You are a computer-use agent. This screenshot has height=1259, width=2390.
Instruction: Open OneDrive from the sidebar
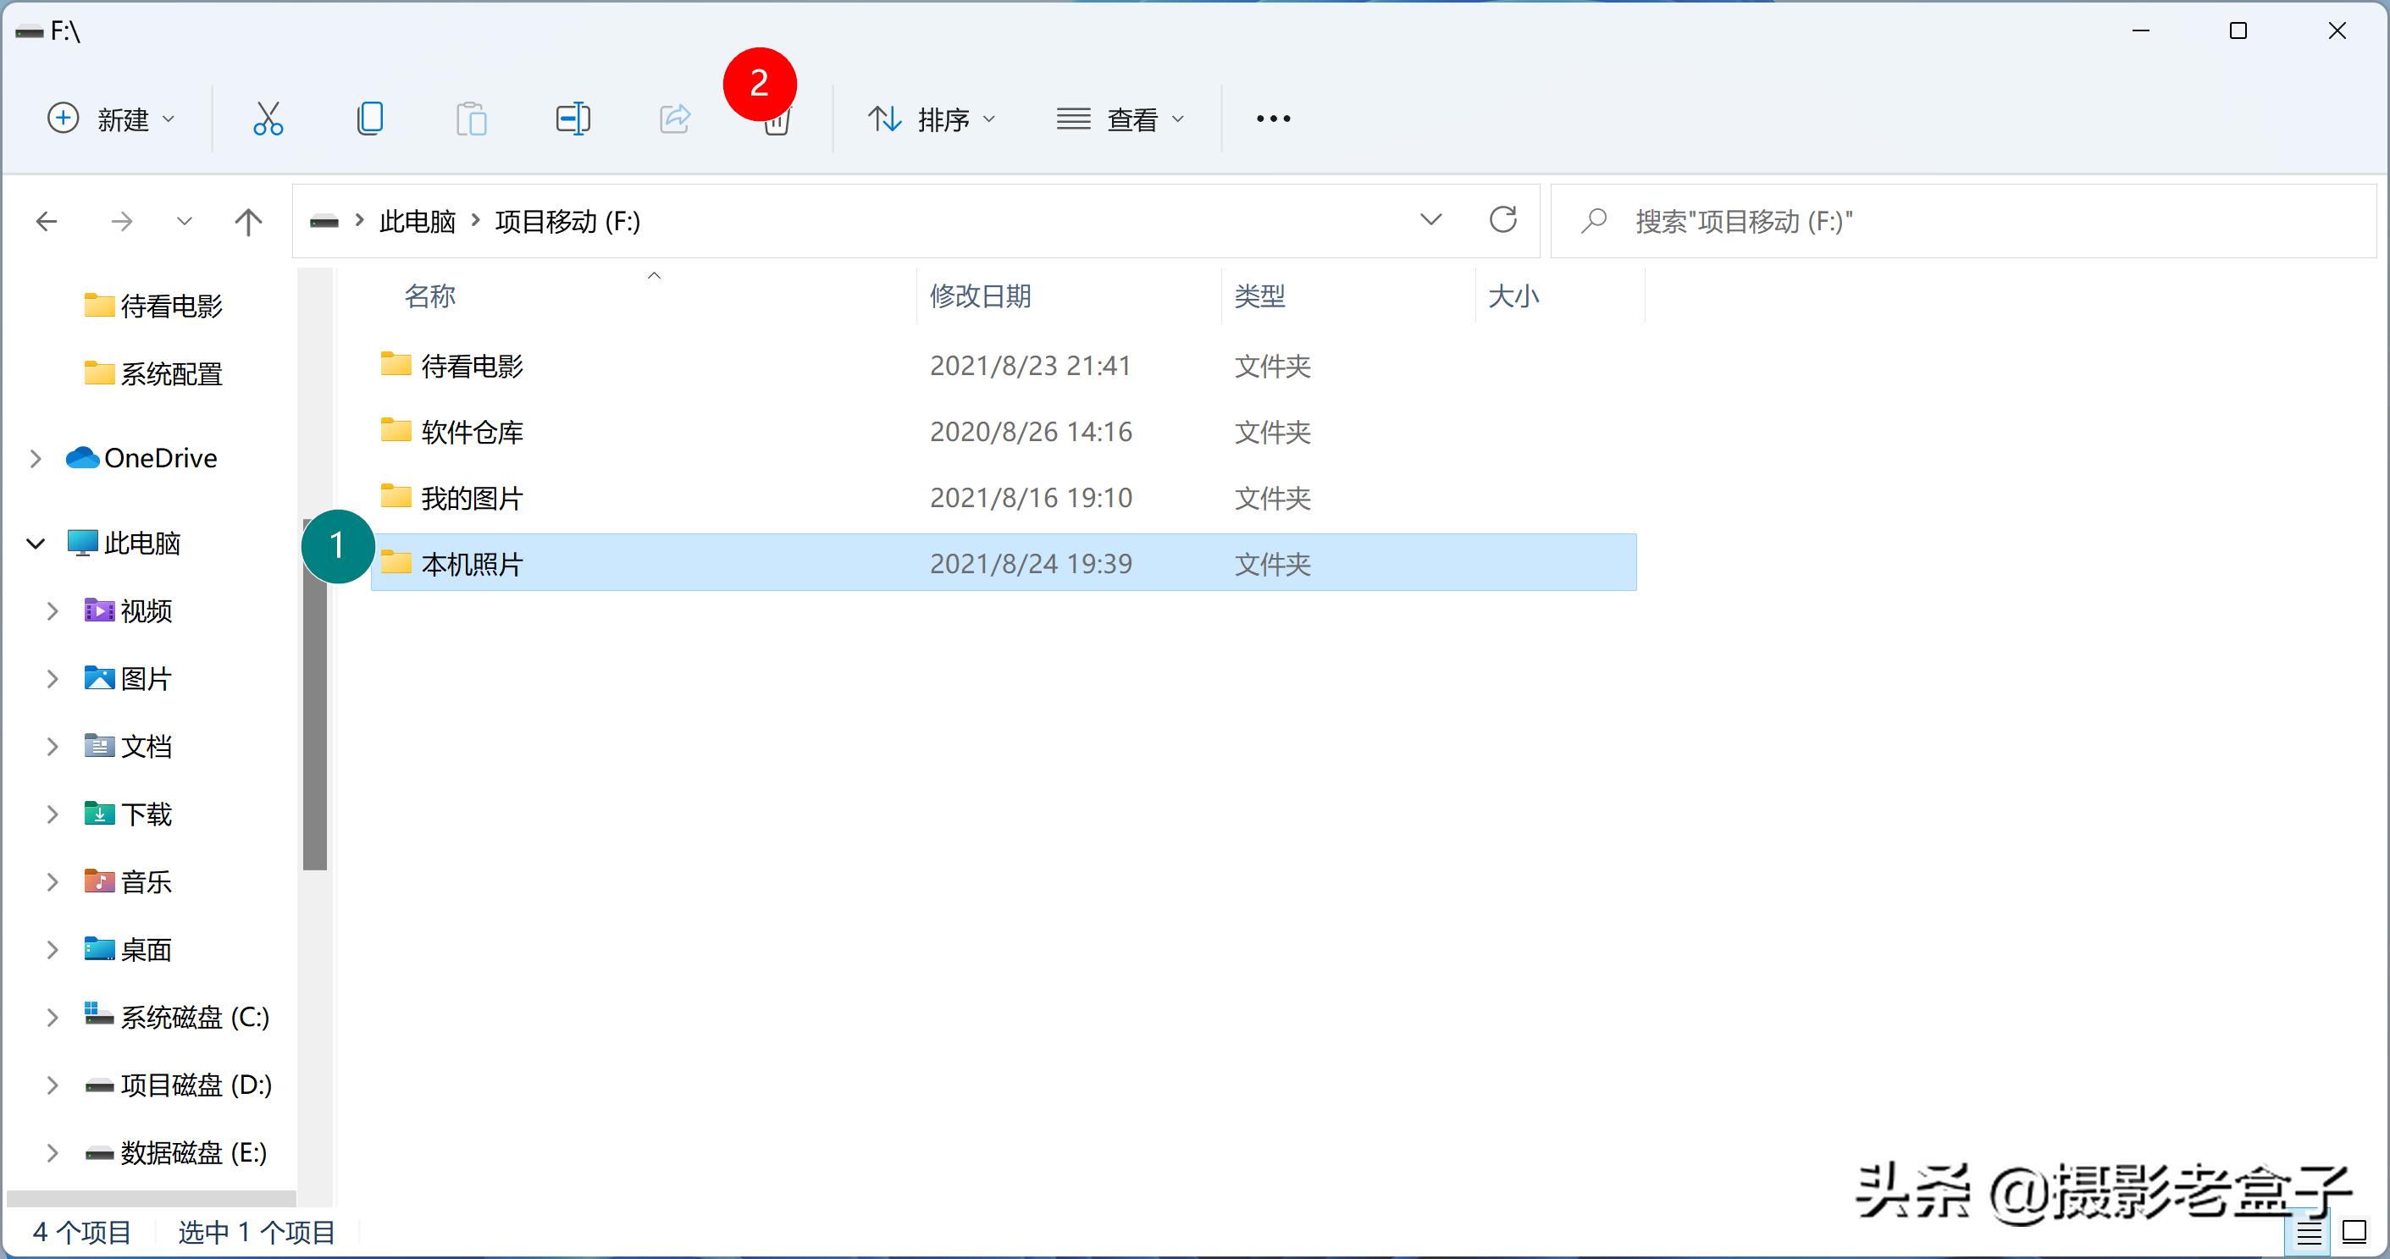point(158,457)
